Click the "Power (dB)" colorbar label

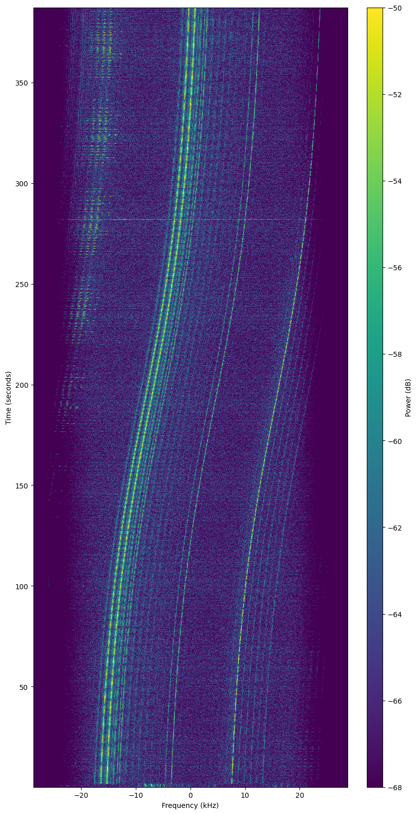click(x=408, y=397)
